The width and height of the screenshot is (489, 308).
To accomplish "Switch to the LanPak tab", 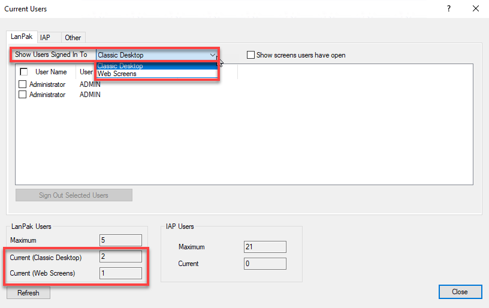I will pos(22,37).
